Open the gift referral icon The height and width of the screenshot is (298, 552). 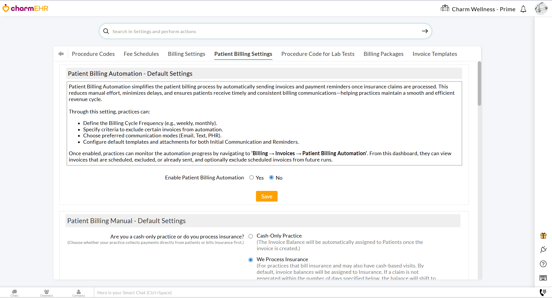coord(543,236)
